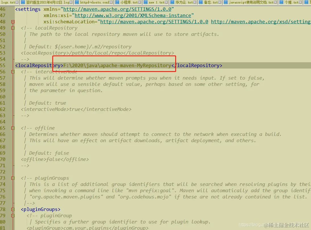The image size is (311, 230).
Task: Click the file icon on 个推.txt tab
Action: (281, 2)
